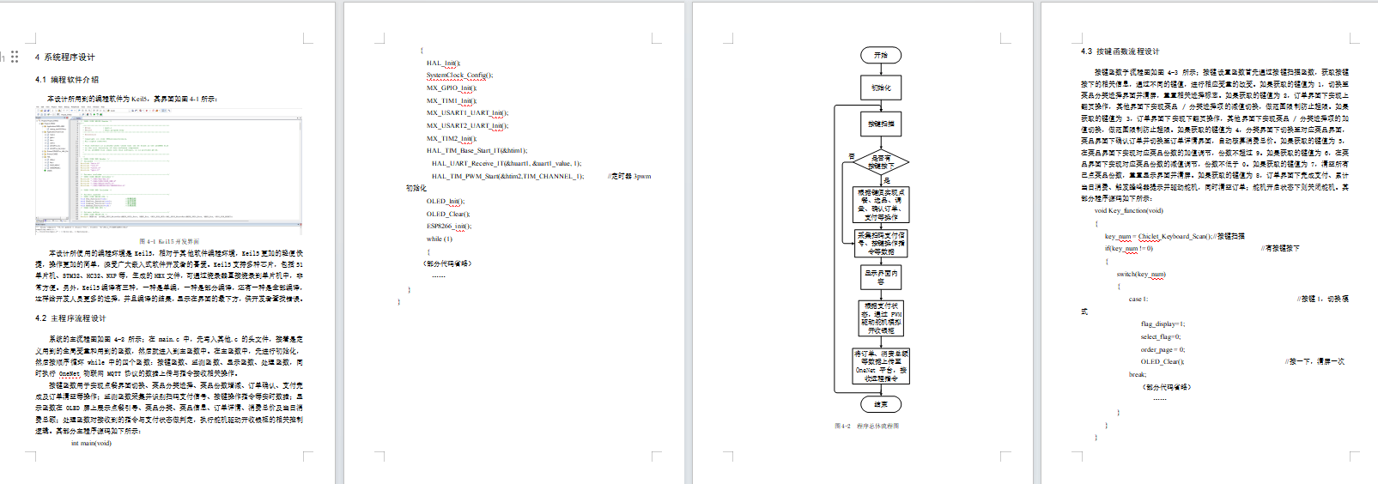This screenshot has width=1378, height=484.
Task: Click the 'OLED_Clear();' line on page four
Action: pos(1162,361)
